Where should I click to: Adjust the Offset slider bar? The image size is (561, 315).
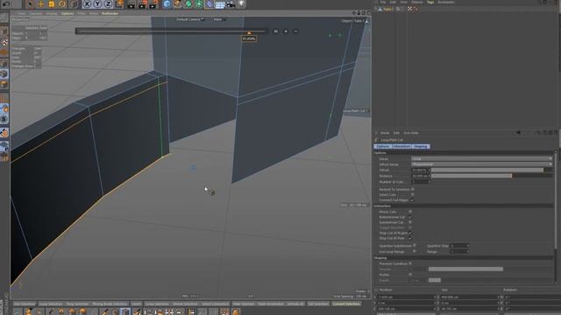point(492,170)
